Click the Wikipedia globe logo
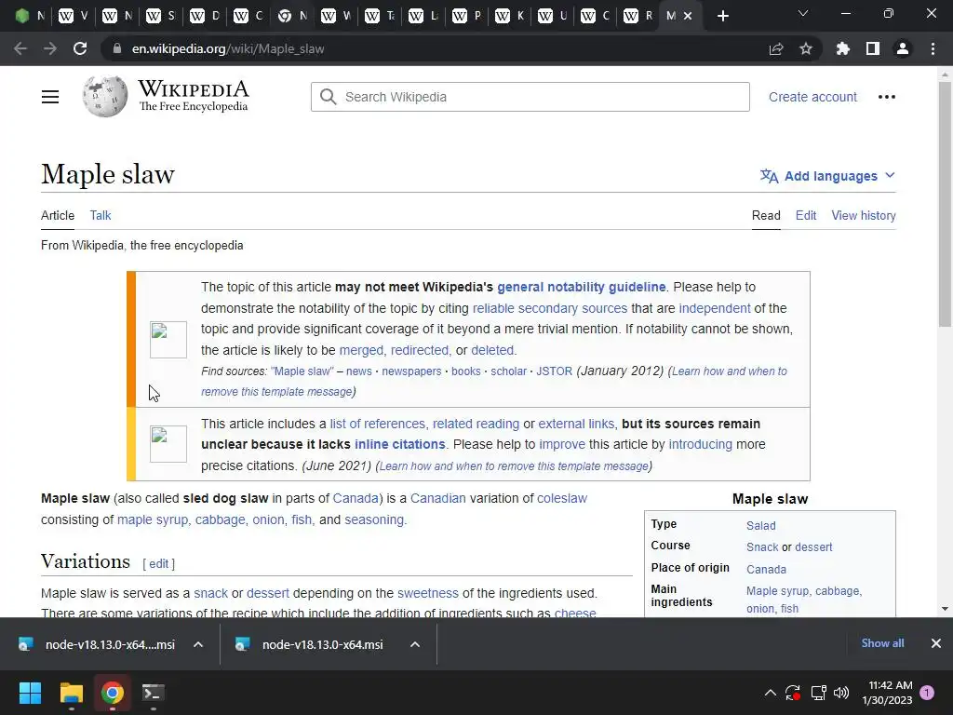Image resolution: width=953 pixels, height=715 pixels. click(x=105, y=97)
